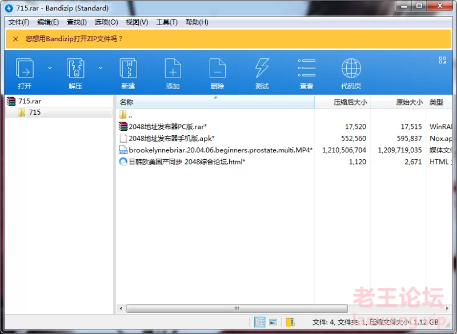This screenshot has width=457, height=334.
Task: Select the brookelynnebriar MP4 file row
Action: tap(221, 150)
